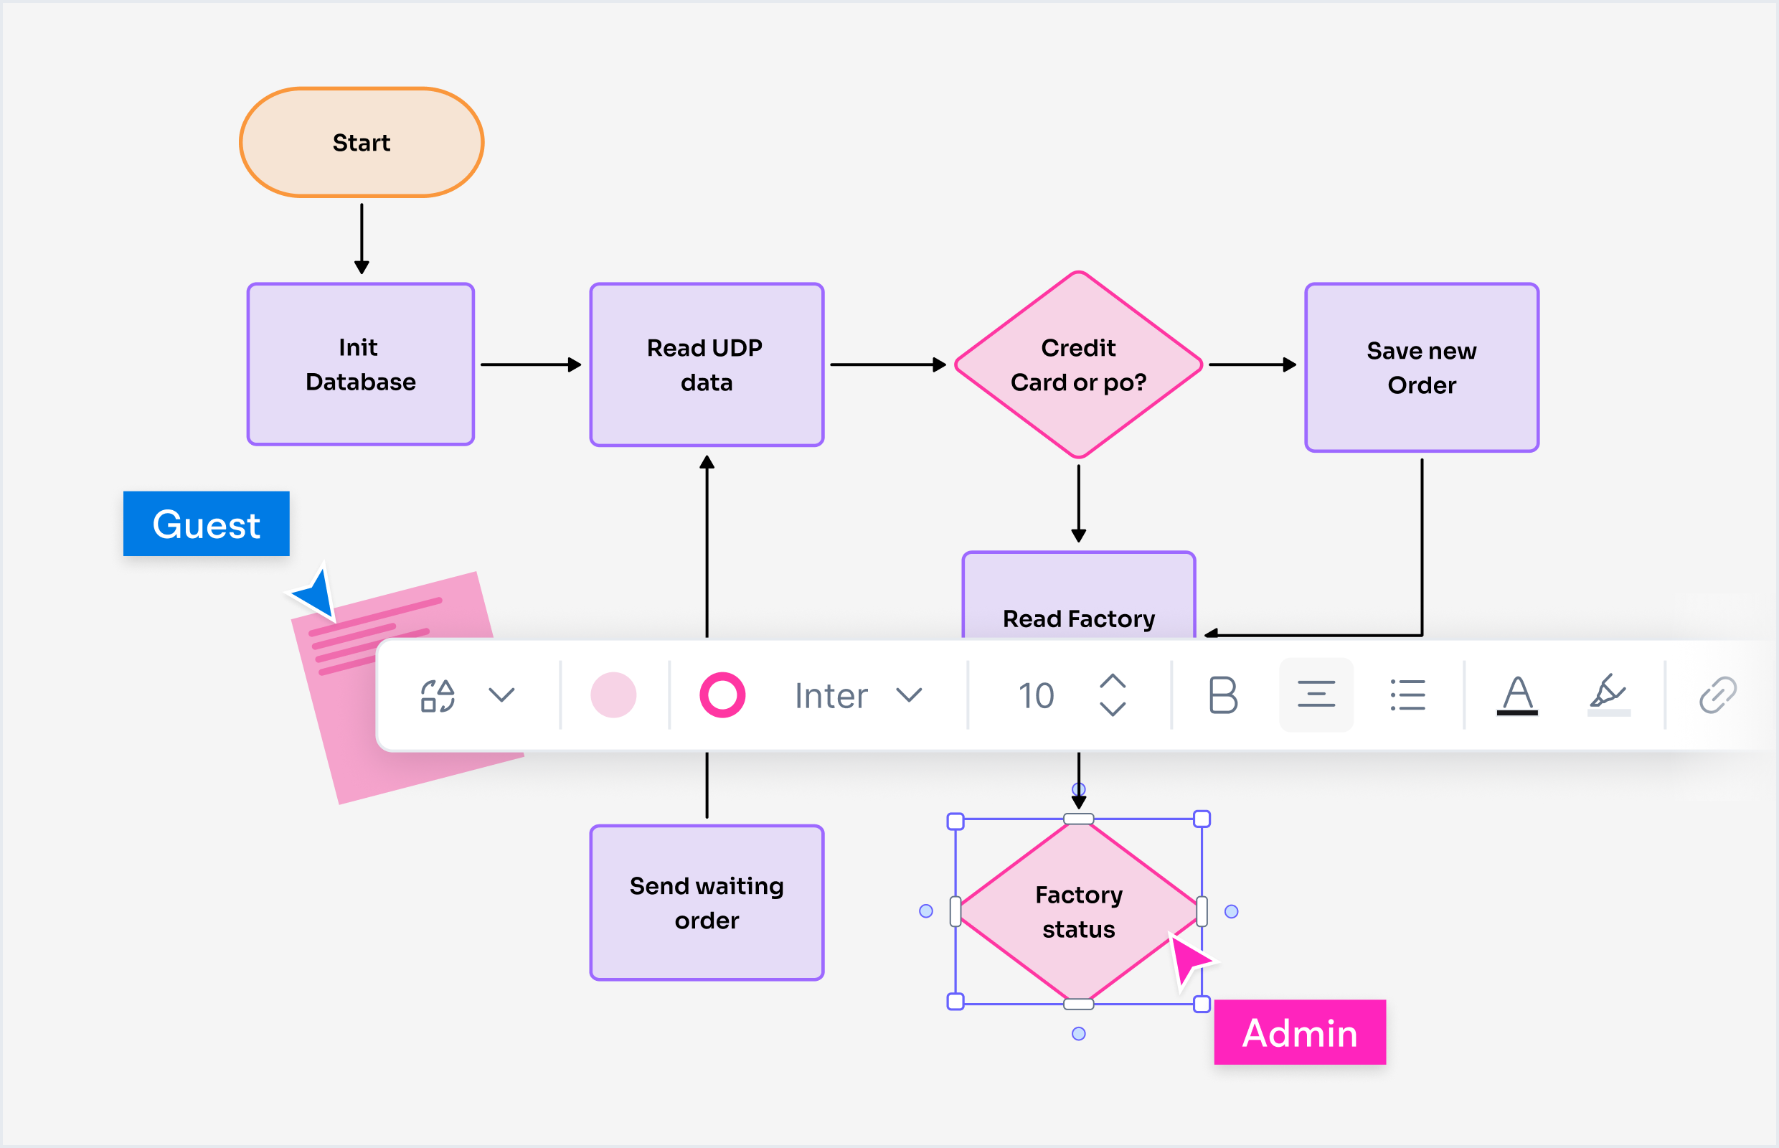The width and height of the screenshot is (1779, 1148).
Task: Click the left-edge midpoint handle of selection
Action: (x=955, y=911)
